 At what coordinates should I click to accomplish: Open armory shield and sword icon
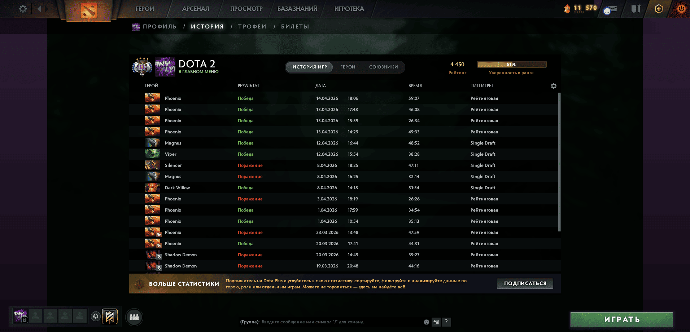click(x=636, y=9)
